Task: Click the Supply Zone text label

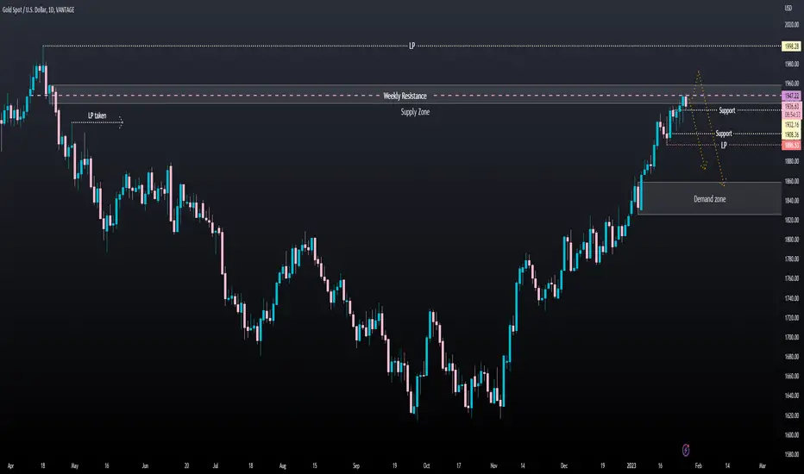Action: [415, 112]
